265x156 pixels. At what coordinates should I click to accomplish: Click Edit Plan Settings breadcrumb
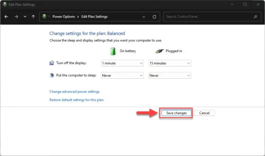(x=94, y=17)
